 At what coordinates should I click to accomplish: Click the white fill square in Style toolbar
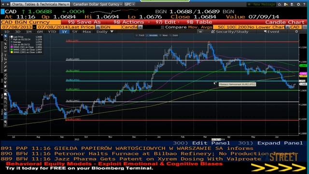tap(5, 94)
